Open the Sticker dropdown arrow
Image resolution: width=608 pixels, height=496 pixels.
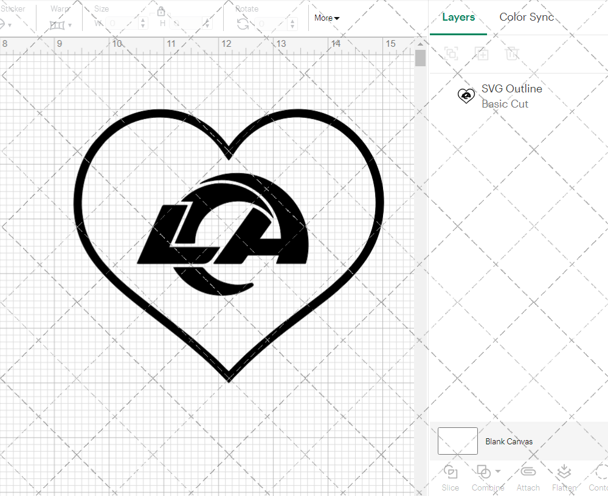[10, 26]
